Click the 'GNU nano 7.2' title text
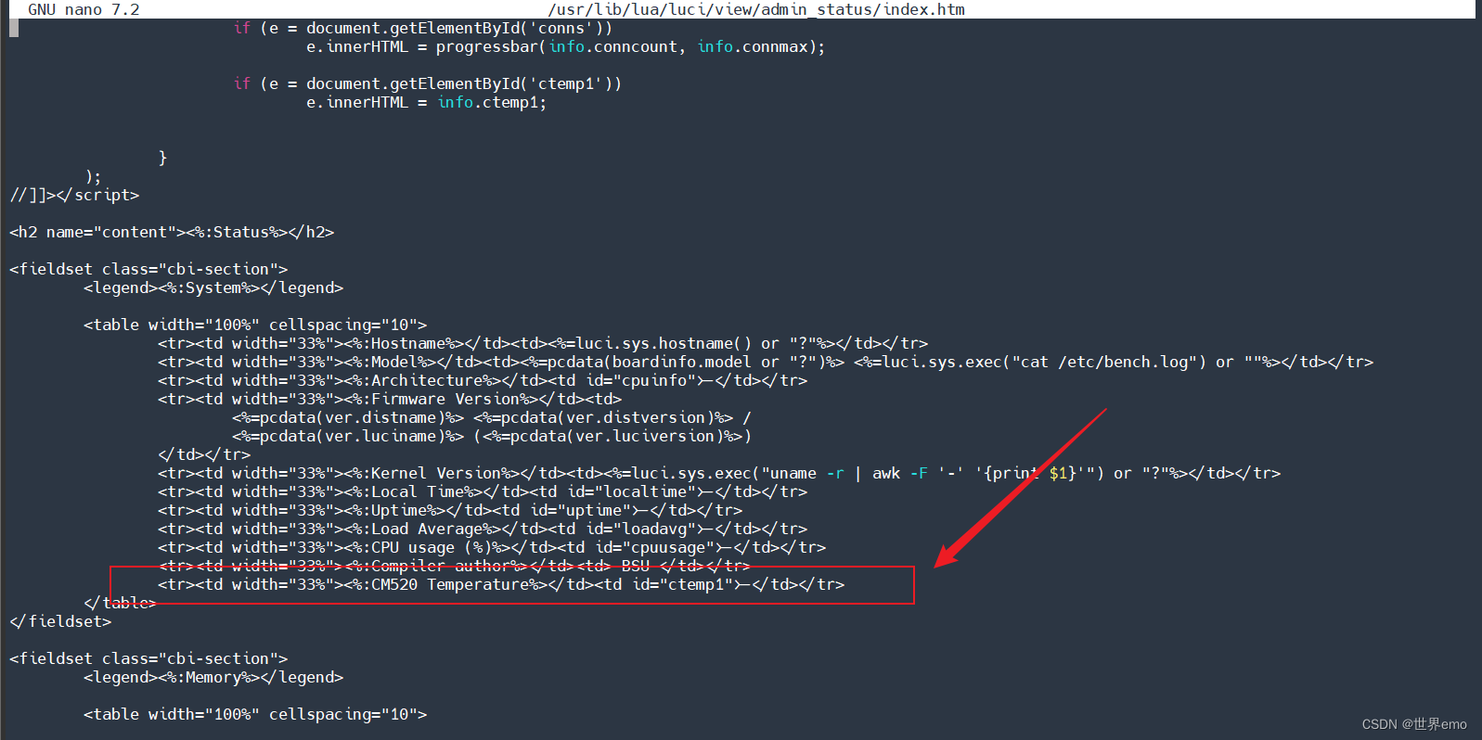 tap(84, 9)
